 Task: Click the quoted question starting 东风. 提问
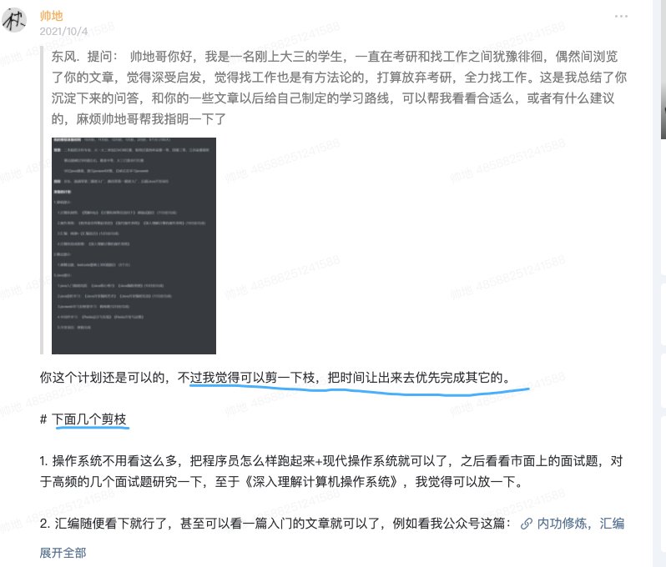[x=339, y=88]
